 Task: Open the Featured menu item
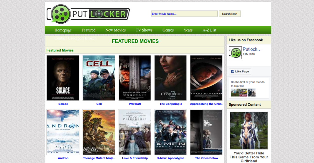tap(88, 30)
